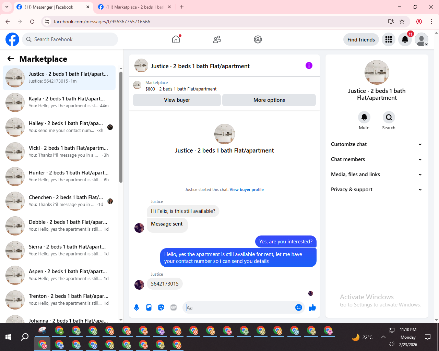Click the chat list scrollbar thumb
The image size is (439, 351).
click(121, 127)
